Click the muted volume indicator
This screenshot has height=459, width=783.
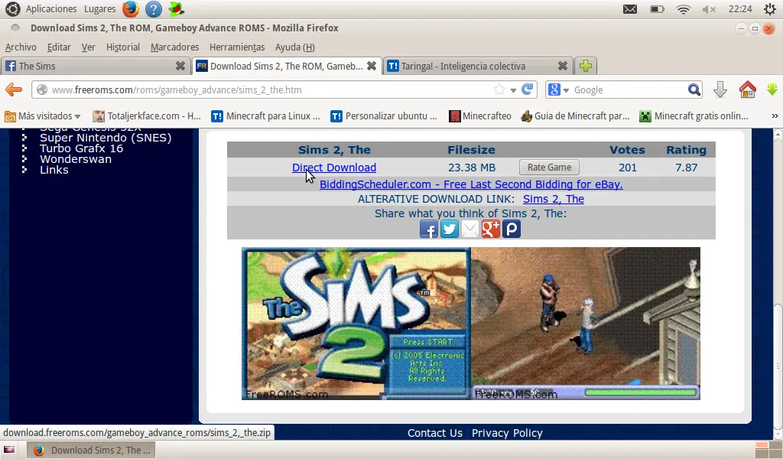[x=709, y=9]
